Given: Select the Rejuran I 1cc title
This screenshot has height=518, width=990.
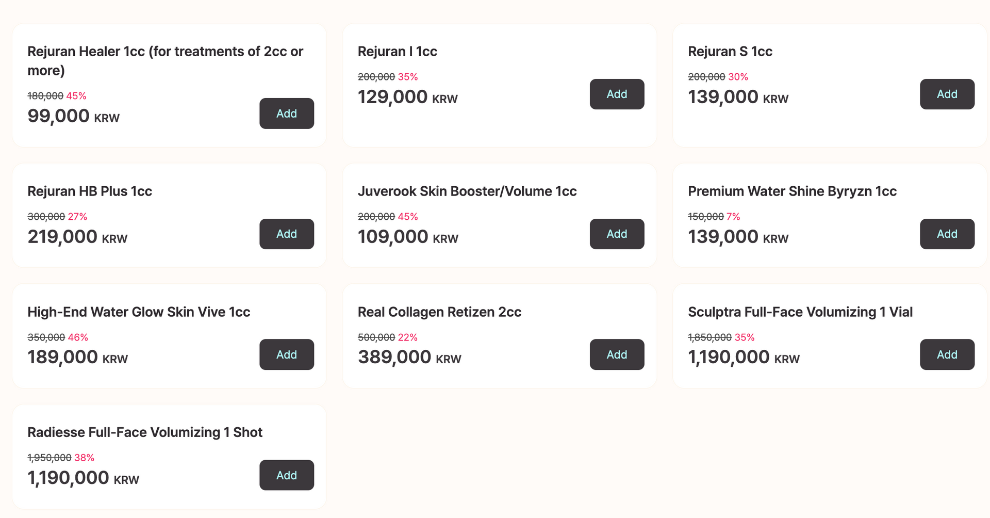Looking at the screenshot, I should (397, 52).
